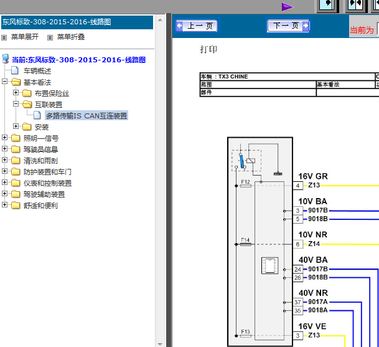Select the 布置保险丝 tree label
Screen dimensions: 379x347
pyautogui.click(x=52, y=93)
